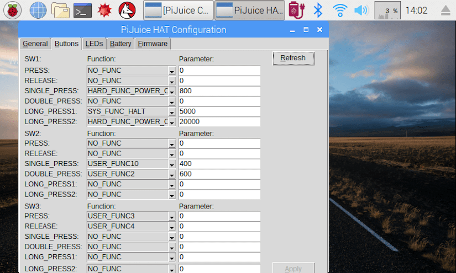This screenshot has width=456, height=273.
Task: Click SW3 LONG_PRESS1 parameter field
Action: [219, 257]
